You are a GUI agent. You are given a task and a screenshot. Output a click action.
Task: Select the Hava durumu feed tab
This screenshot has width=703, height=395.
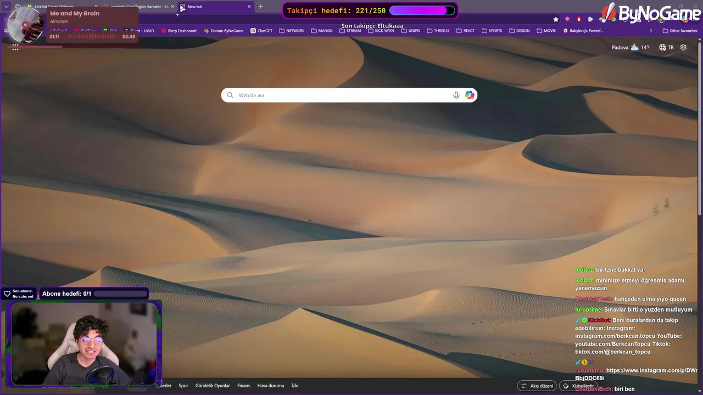271,386
